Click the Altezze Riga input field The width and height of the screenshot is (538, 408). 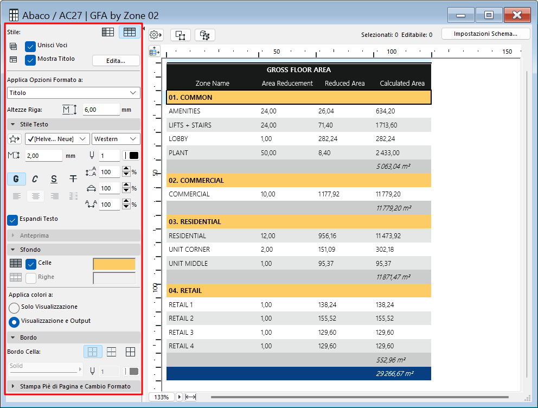(101, 110)
